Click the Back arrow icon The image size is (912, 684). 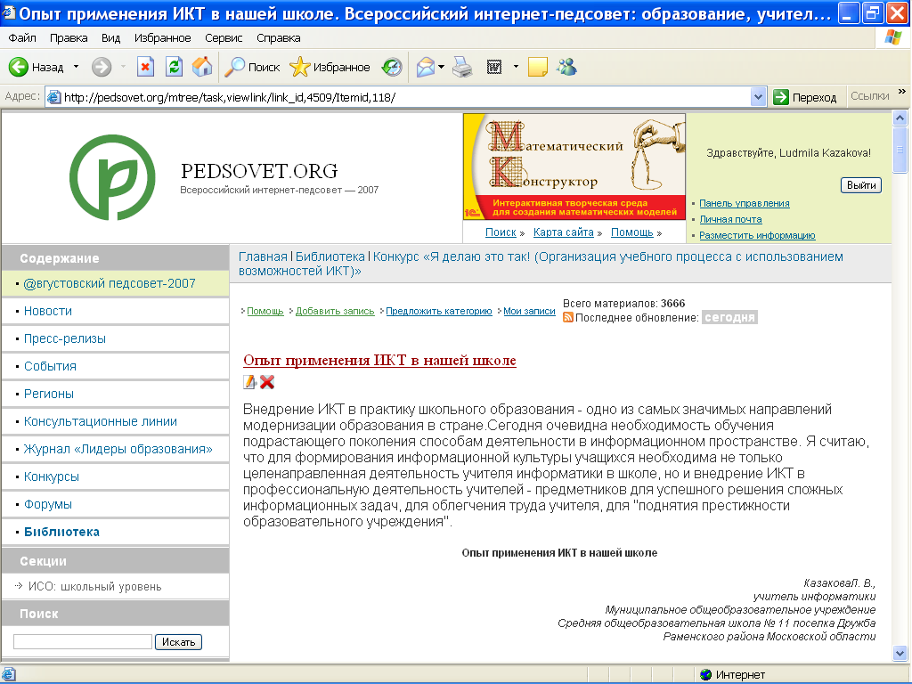point(19,68)
